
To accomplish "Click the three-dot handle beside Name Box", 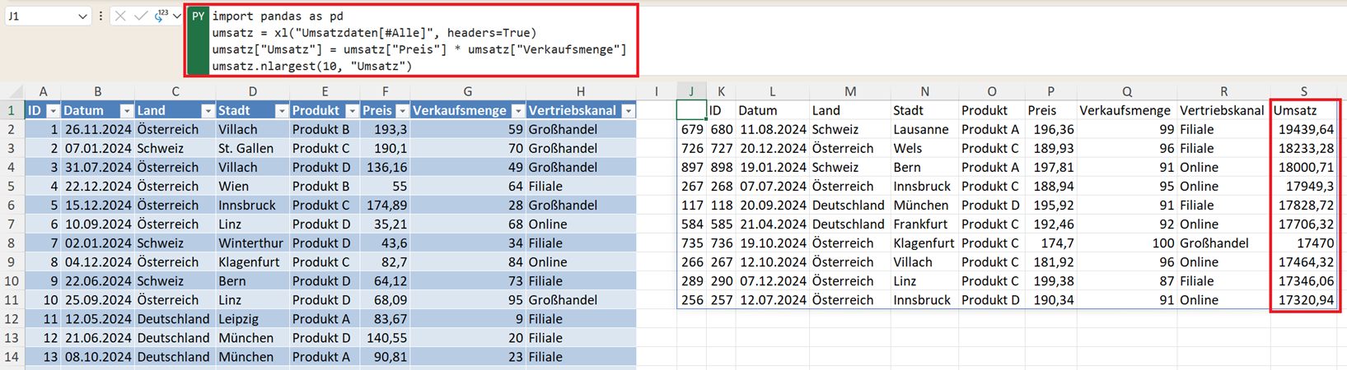I will (x=101, y=16).
